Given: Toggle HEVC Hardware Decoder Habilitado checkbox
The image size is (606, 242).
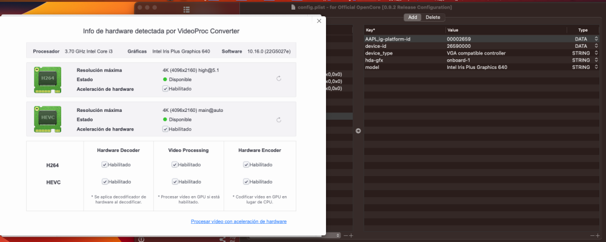Looking at the screenshot, I should coord(104,181).
